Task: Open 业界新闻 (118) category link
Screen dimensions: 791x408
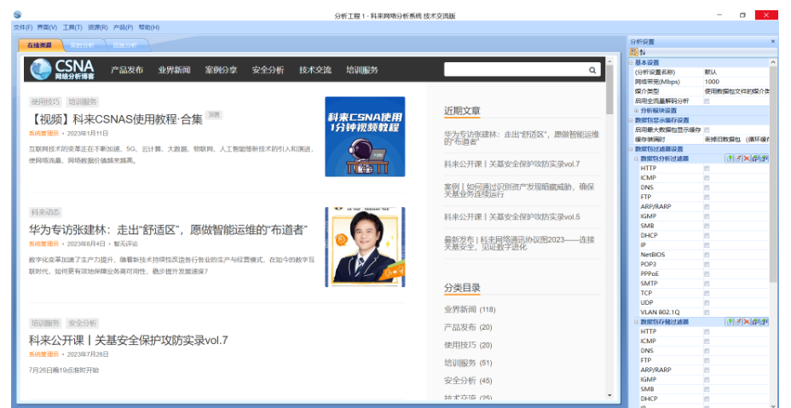Action: point(470,310)
